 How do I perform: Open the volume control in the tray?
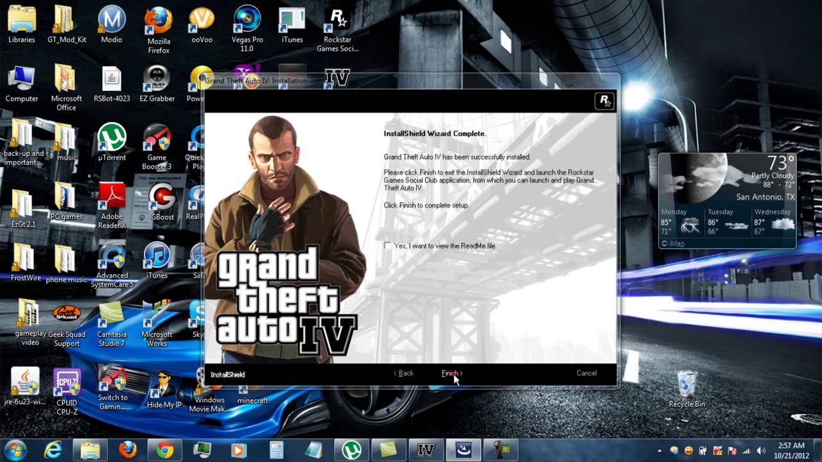click(x=762, y=451)
